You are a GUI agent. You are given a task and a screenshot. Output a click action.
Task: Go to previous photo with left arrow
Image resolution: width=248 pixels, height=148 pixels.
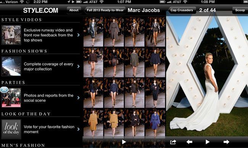[x=189, y=142]
